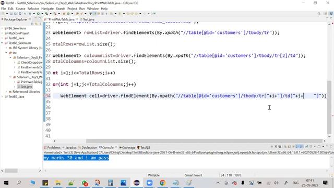This screenshot has height=188, width=334.
Task: Click editor scroll-right arrow button
Action: [325, 141]
